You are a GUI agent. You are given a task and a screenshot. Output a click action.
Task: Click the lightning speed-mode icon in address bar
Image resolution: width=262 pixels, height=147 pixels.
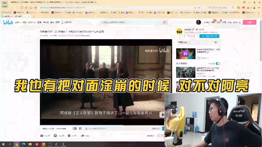[195, 8]
